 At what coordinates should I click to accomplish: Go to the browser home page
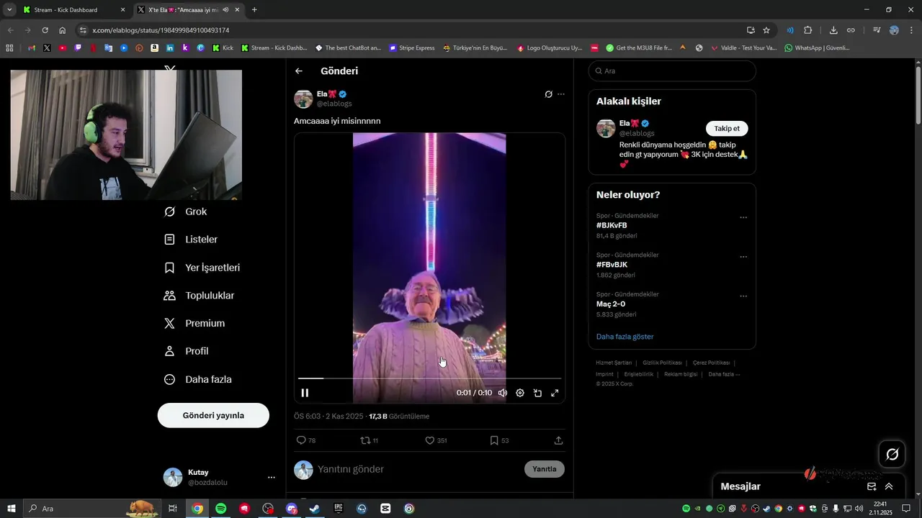coord(63,30)
